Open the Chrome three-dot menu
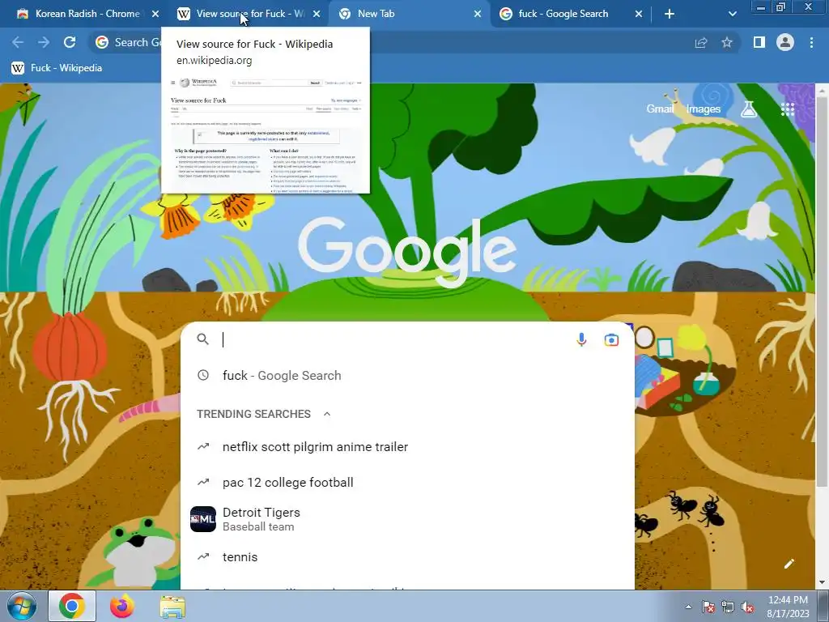Viewport: 829px width, 622px height. click(x=811, y=42)
